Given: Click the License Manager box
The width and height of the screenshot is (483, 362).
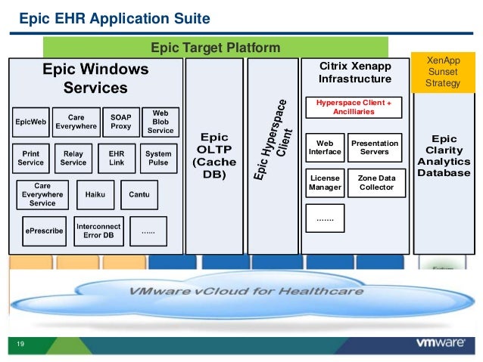Looking at the screenshot, I should point(325,183).
